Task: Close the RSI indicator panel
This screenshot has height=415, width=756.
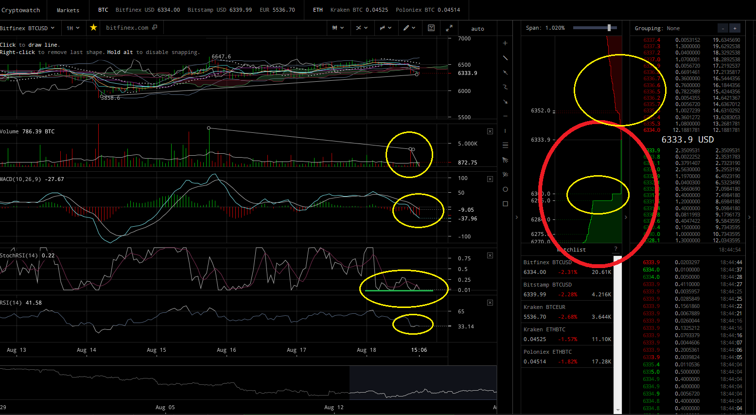Action: pyautogui.click(x=490, y=303)
